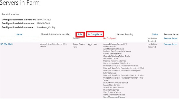This screenshot has width=179, height=99.
Task: Select Machine Translation Service entry
Action: tap(115, 61)
